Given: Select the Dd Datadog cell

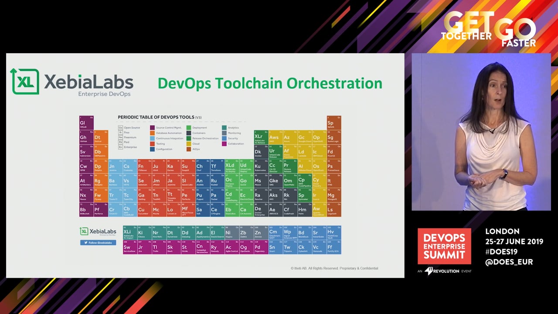Looking at the screenshot, I should point(188,232).
